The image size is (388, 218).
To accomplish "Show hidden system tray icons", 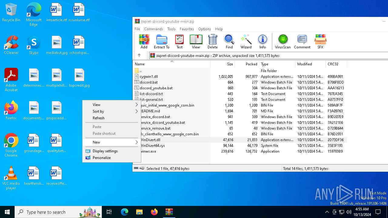I will pyautogui.click(x=327, y=212).
